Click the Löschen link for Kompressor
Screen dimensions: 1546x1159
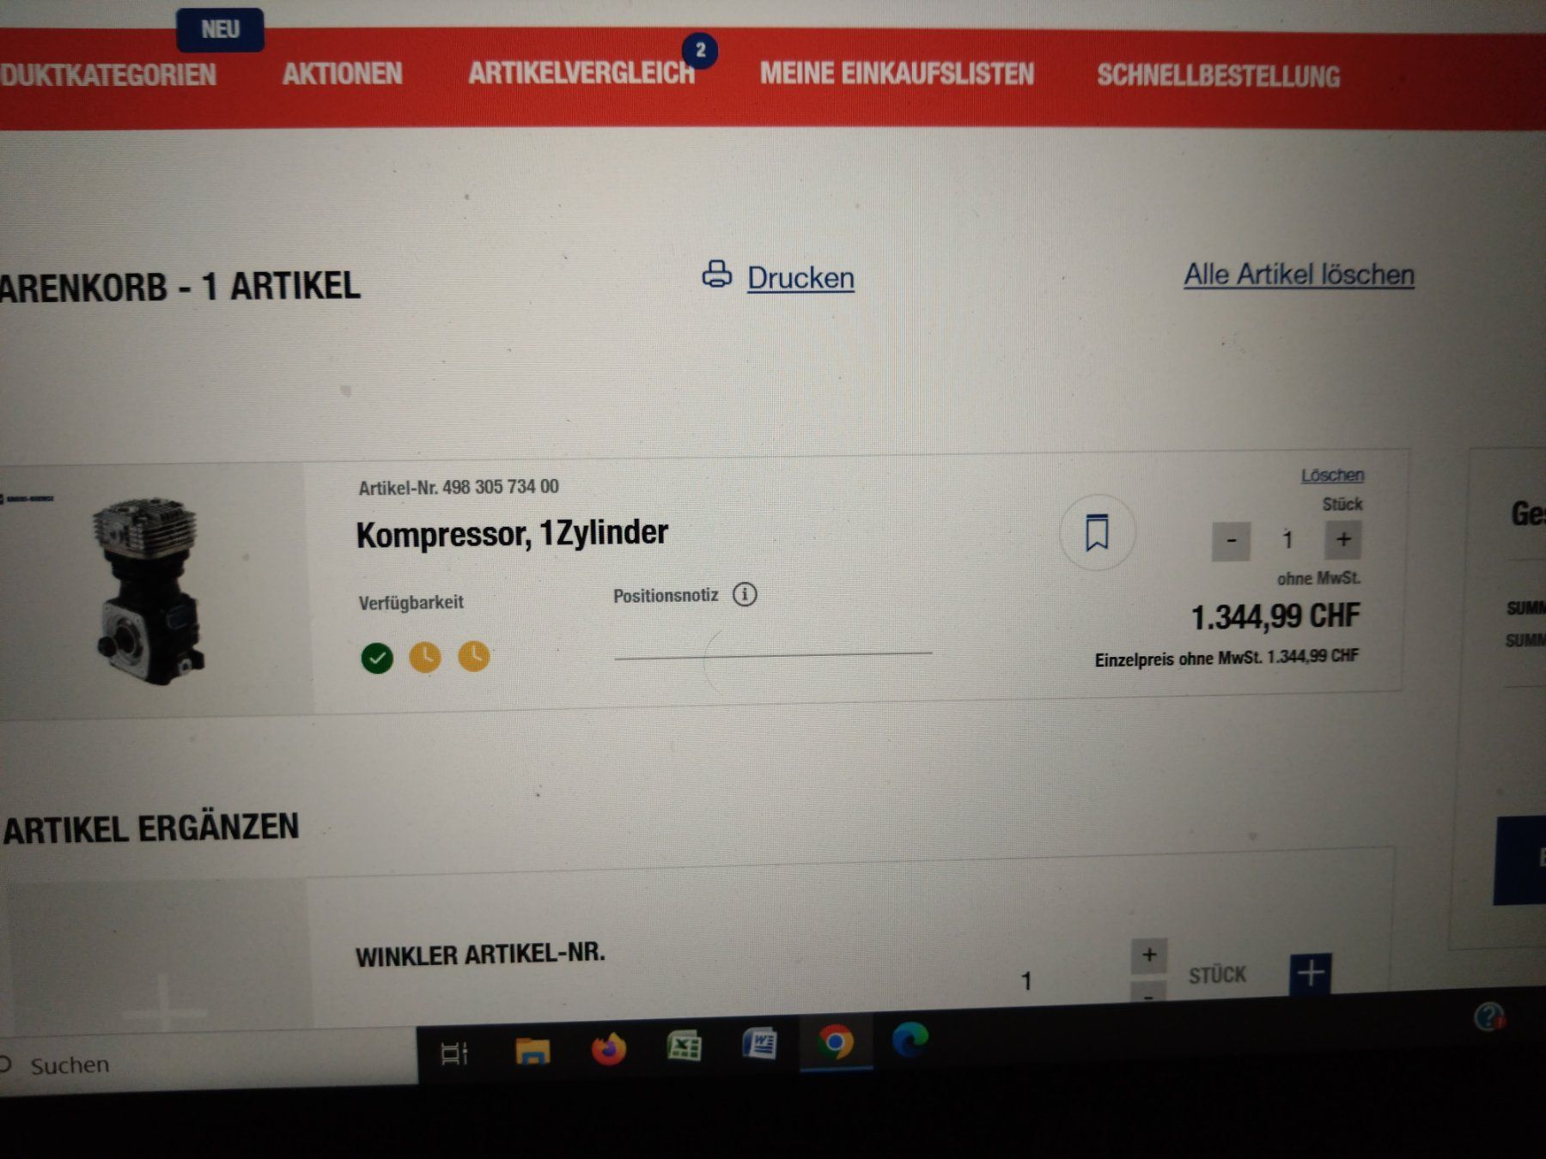pyautogui.click(x=1332, y=475)
